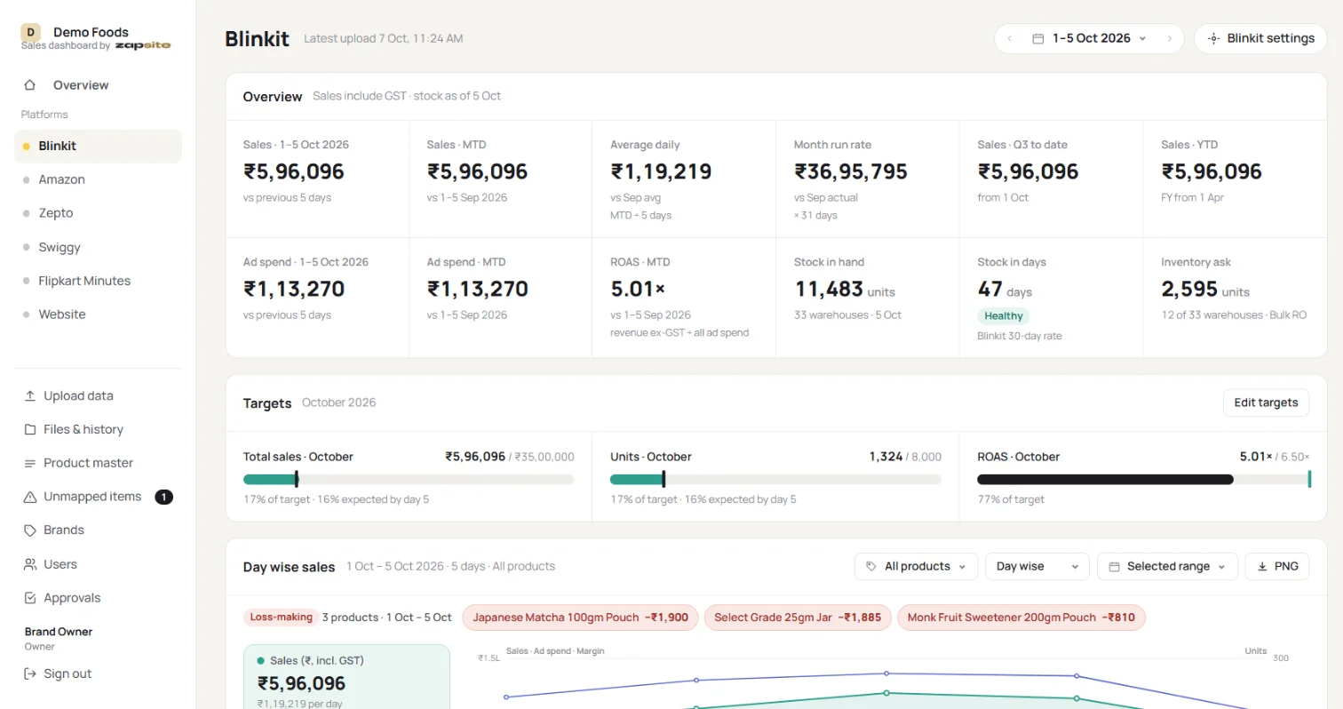Select the Flipkart Minutes platform
Viewport: 1343px width, 709px height.
(98, 281)
